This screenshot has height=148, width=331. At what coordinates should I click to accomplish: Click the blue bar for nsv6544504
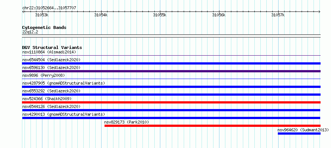pyautogui.click(x=171, y=63)
